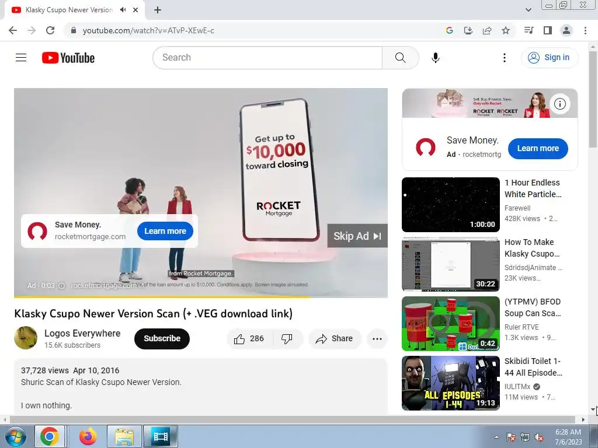The width and height of the screenshot is (598, 448).
Task: Open How To Make Klasky Csupo thumbnail
Action: (451, 264)
